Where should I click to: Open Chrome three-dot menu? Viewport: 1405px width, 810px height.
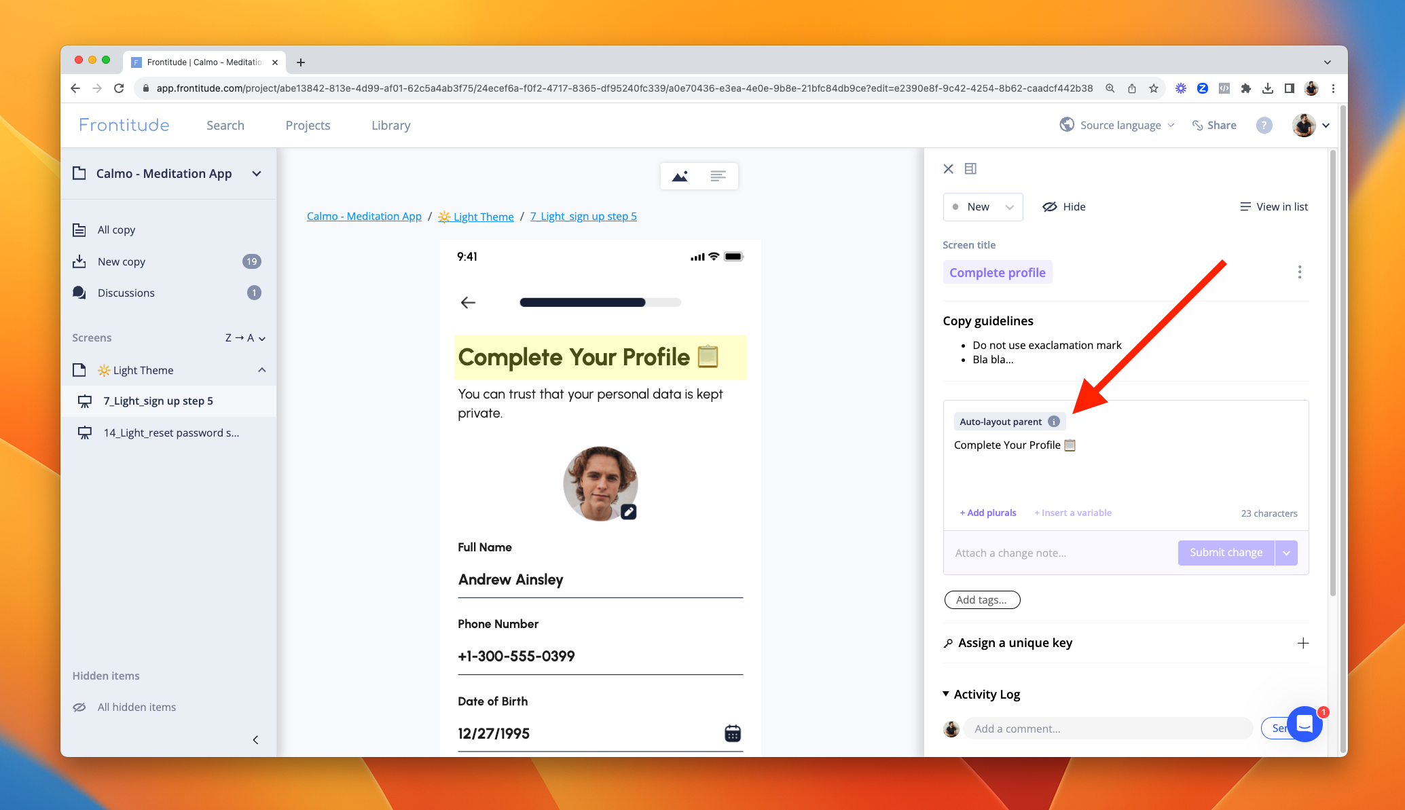tap(1332, 88)
